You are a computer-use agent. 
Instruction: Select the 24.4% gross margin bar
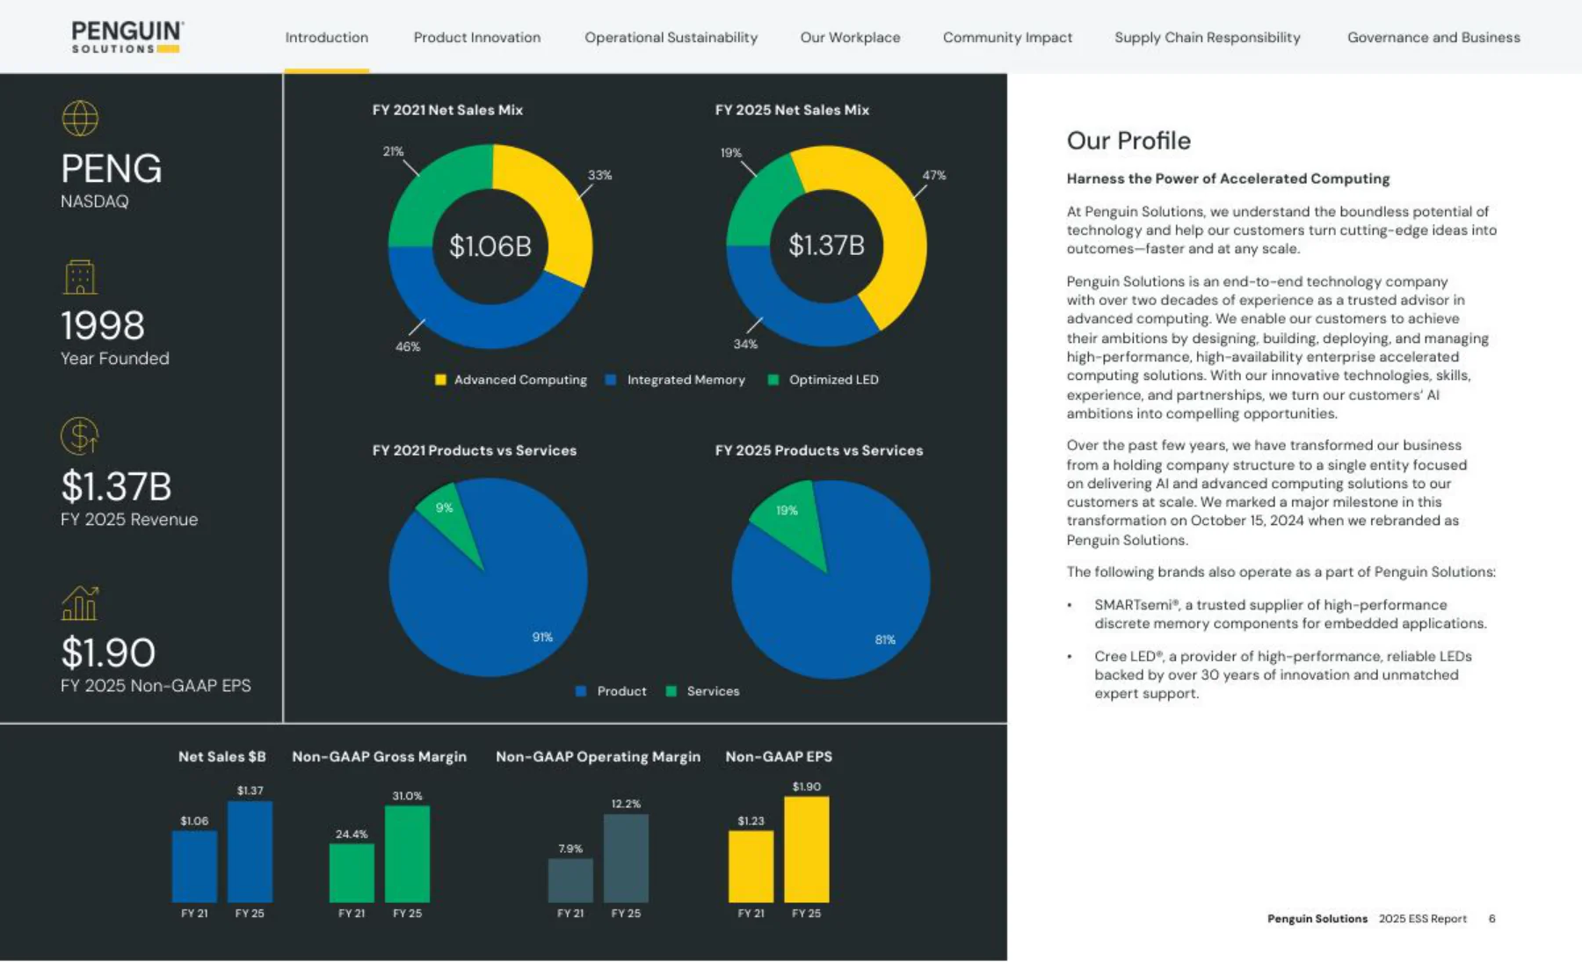[352, 873]
